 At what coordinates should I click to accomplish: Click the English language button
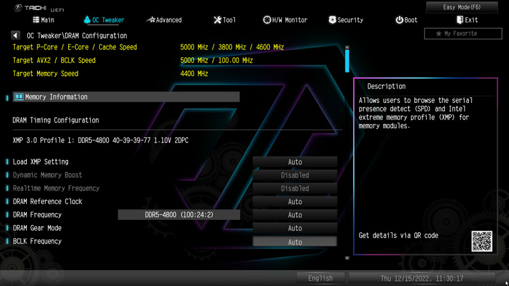click(320, 278)
